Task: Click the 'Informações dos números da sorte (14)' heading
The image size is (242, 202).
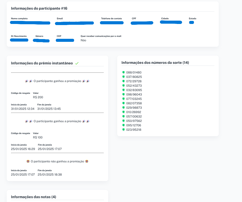Action: click(155, 62)
